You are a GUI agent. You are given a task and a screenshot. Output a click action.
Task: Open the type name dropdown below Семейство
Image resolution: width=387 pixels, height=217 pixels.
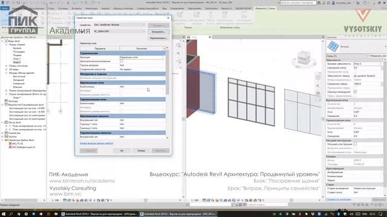119,31
